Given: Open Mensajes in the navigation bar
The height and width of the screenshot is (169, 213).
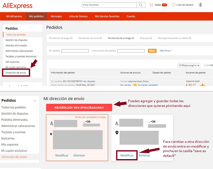Looking at the screenshot, I should 56,16.
